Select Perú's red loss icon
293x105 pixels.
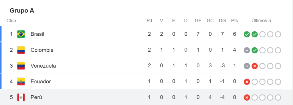pos(247,97)
